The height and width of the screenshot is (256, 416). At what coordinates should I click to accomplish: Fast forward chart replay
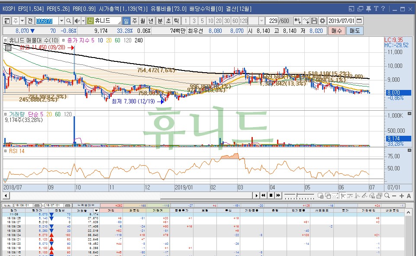click(278, 195)
